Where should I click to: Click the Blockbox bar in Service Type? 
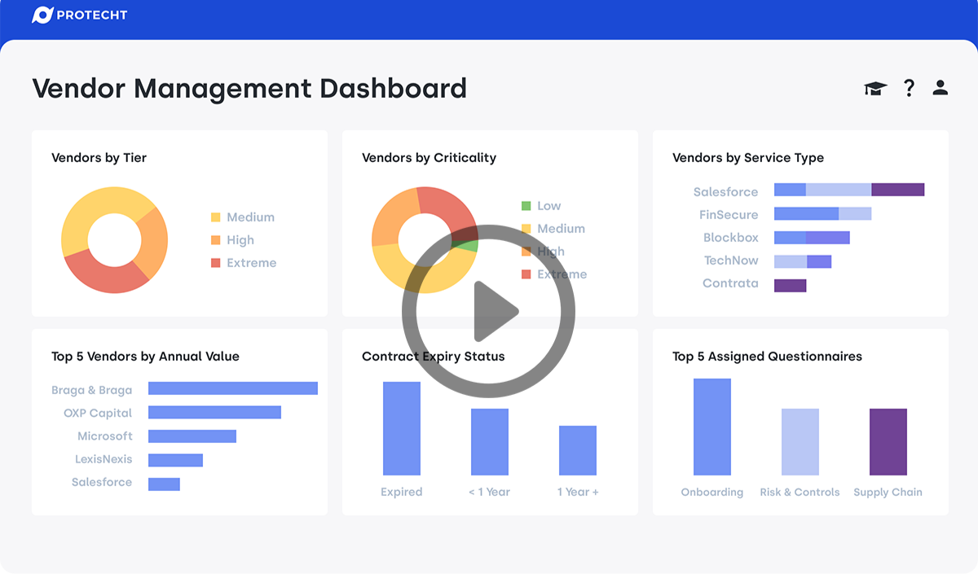812,238
